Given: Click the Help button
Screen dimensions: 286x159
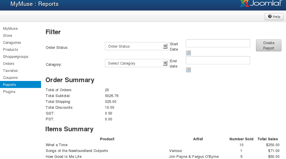Looking at the screenshot, I should tap(274, 17).
